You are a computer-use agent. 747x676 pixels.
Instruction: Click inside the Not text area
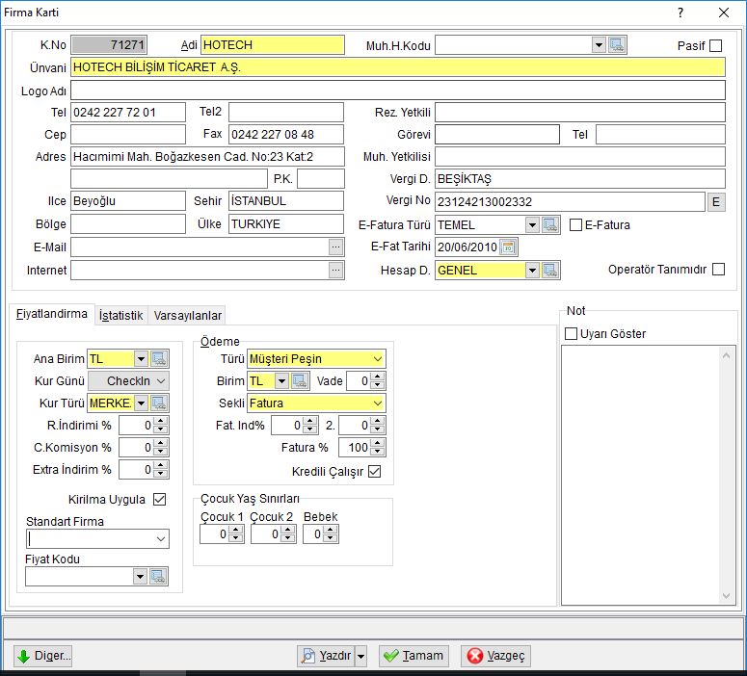641,475
